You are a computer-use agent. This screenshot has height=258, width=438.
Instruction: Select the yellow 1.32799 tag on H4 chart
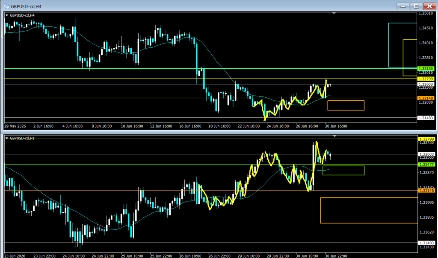(x=426, y=79)
